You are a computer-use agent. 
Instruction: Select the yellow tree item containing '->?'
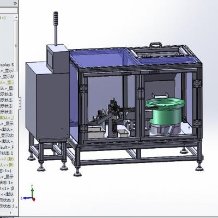click(7, 159)
